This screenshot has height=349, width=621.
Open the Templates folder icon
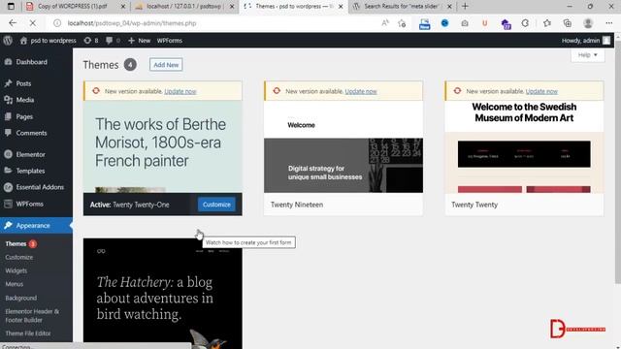pyautogui.click(x=8, y=171)
